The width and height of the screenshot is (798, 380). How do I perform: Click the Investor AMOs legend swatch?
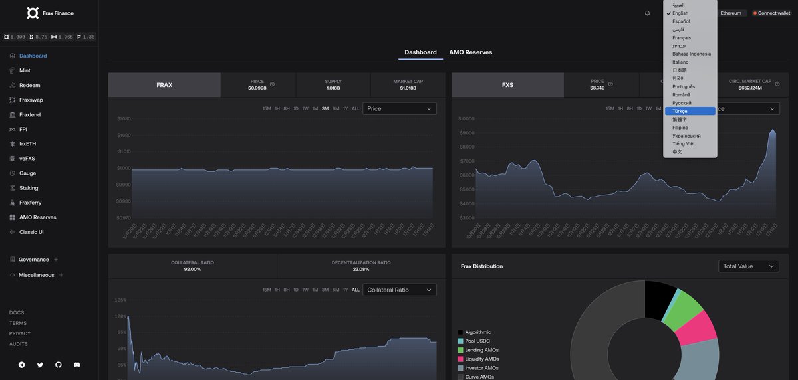point(460,368)
